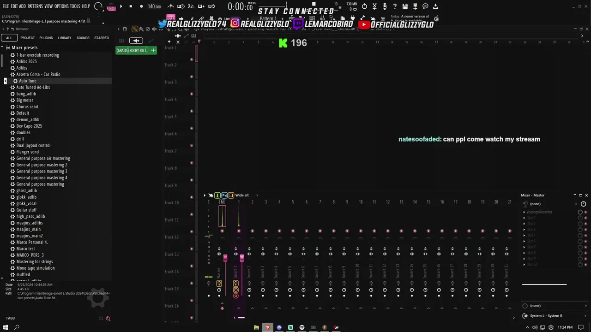Select the Master mixer track M header
This screenshot has height=332, width=591.
(x=222, y=202)
